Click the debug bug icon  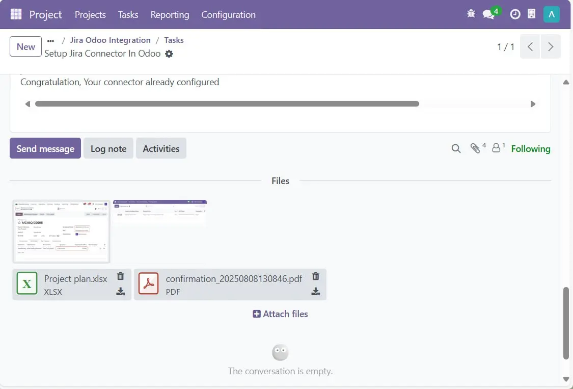click(x=471, y=14)
